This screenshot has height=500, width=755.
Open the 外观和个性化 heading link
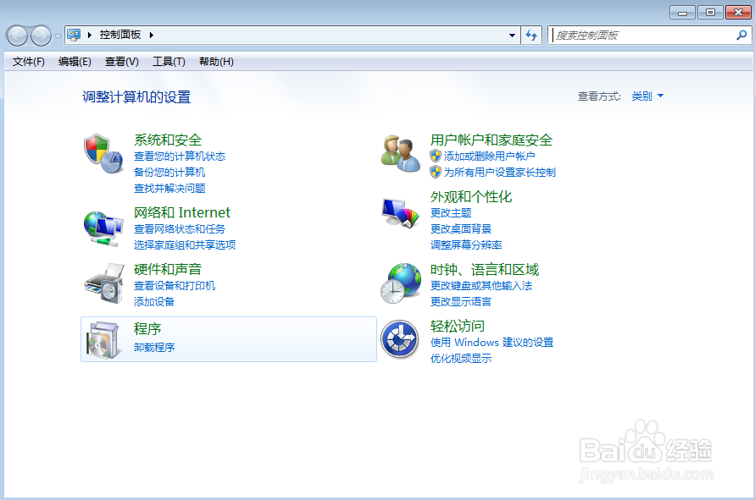tap(471, 196)
